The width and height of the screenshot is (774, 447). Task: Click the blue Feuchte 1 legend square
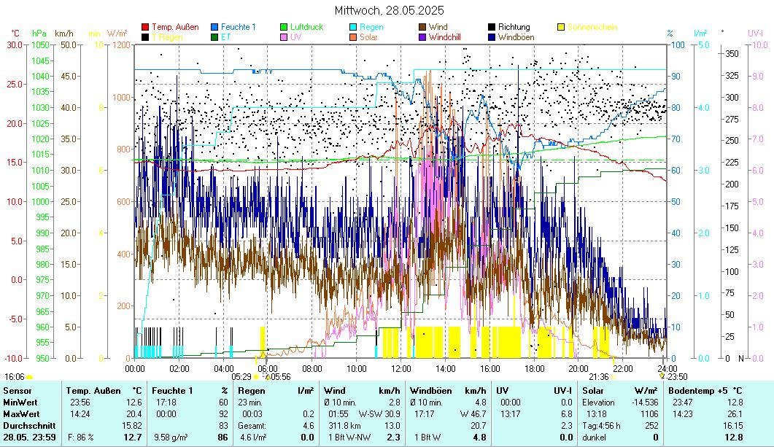[215, 27]
